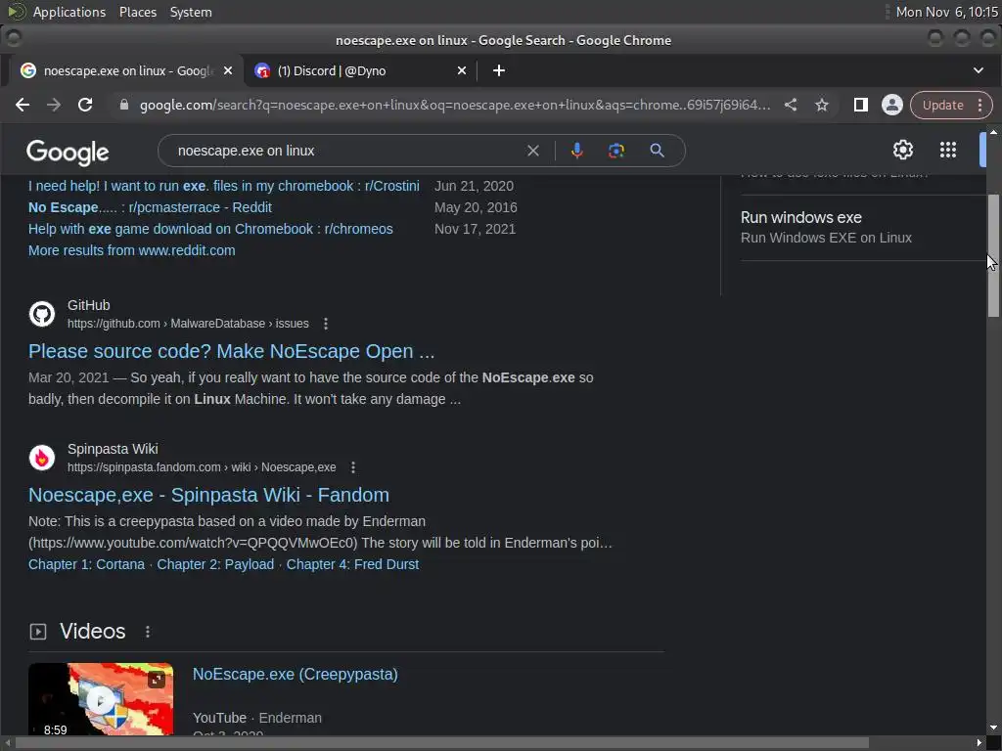Click 'Spinpasta Wiki' site name text
This screenshot has height=751, width=1002.
pyautogui.click(x=113, y=449)
